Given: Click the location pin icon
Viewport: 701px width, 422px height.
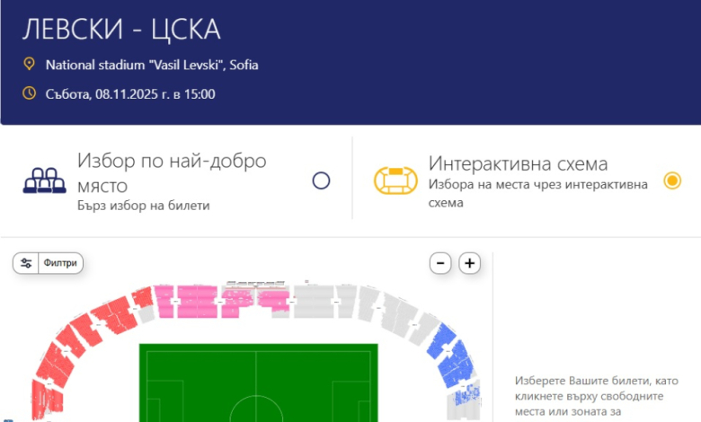Looking at the screenshot, I should pyautogui.click(x=29, y=65).
